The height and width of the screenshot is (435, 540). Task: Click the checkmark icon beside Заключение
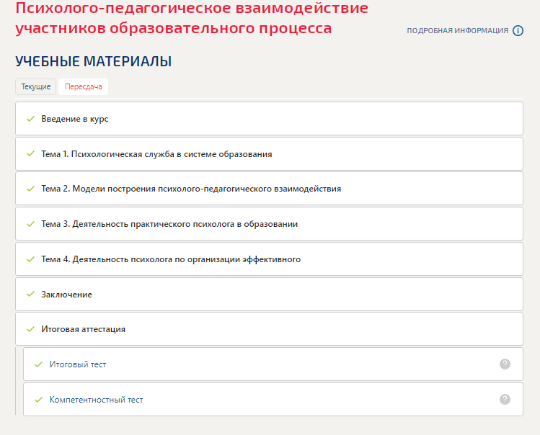coord(31,294)
